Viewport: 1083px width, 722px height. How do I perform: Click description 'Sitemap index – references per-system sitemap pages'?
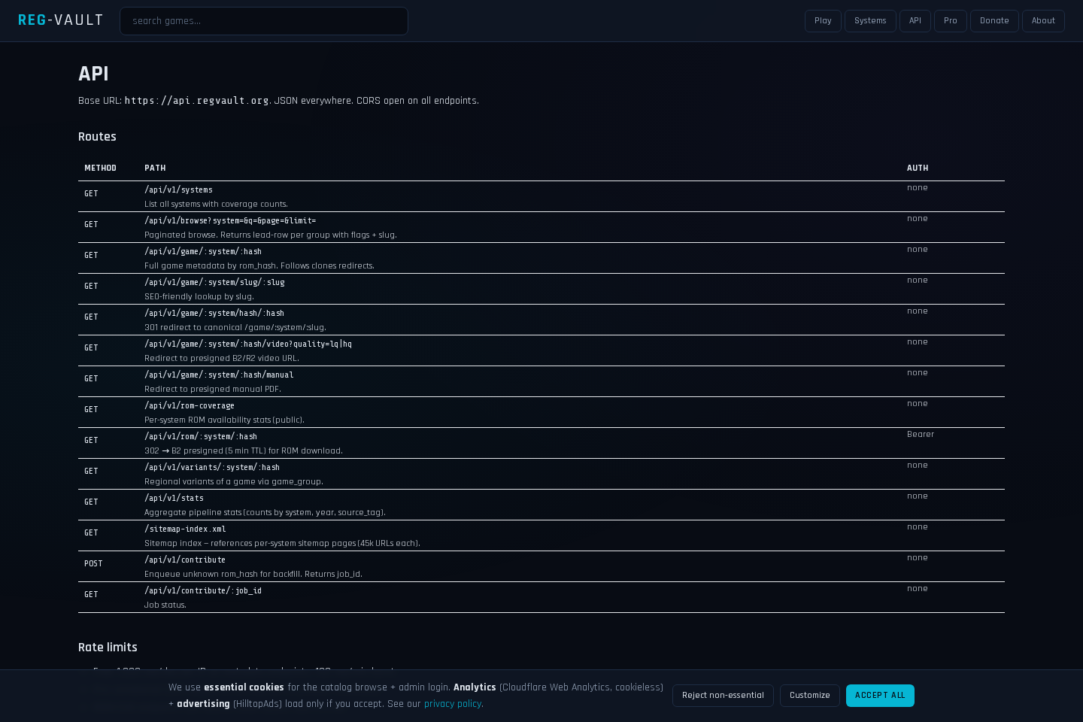[x=282, y=544]
